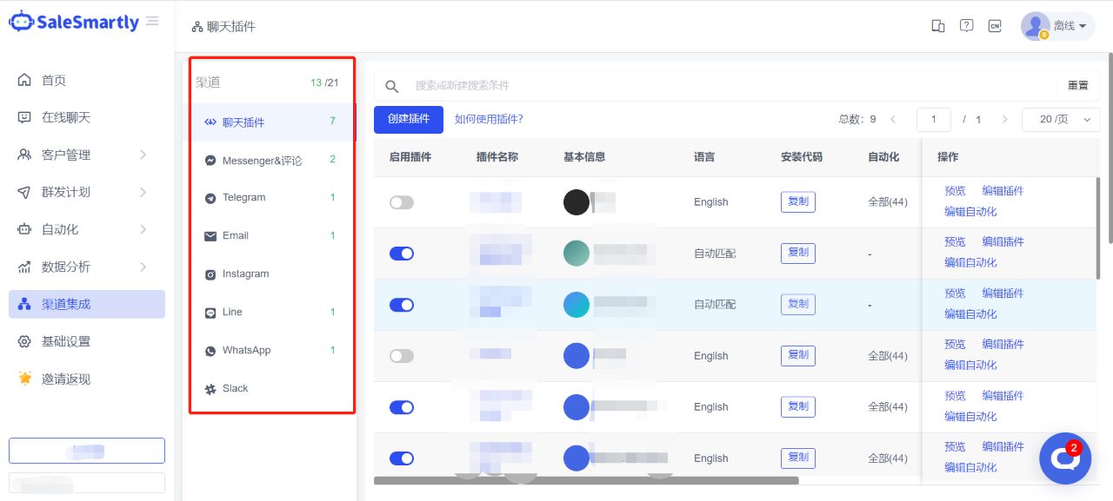Expand the 数据分析 submenu arrow

pyautogui.click(x=143, y=267)
